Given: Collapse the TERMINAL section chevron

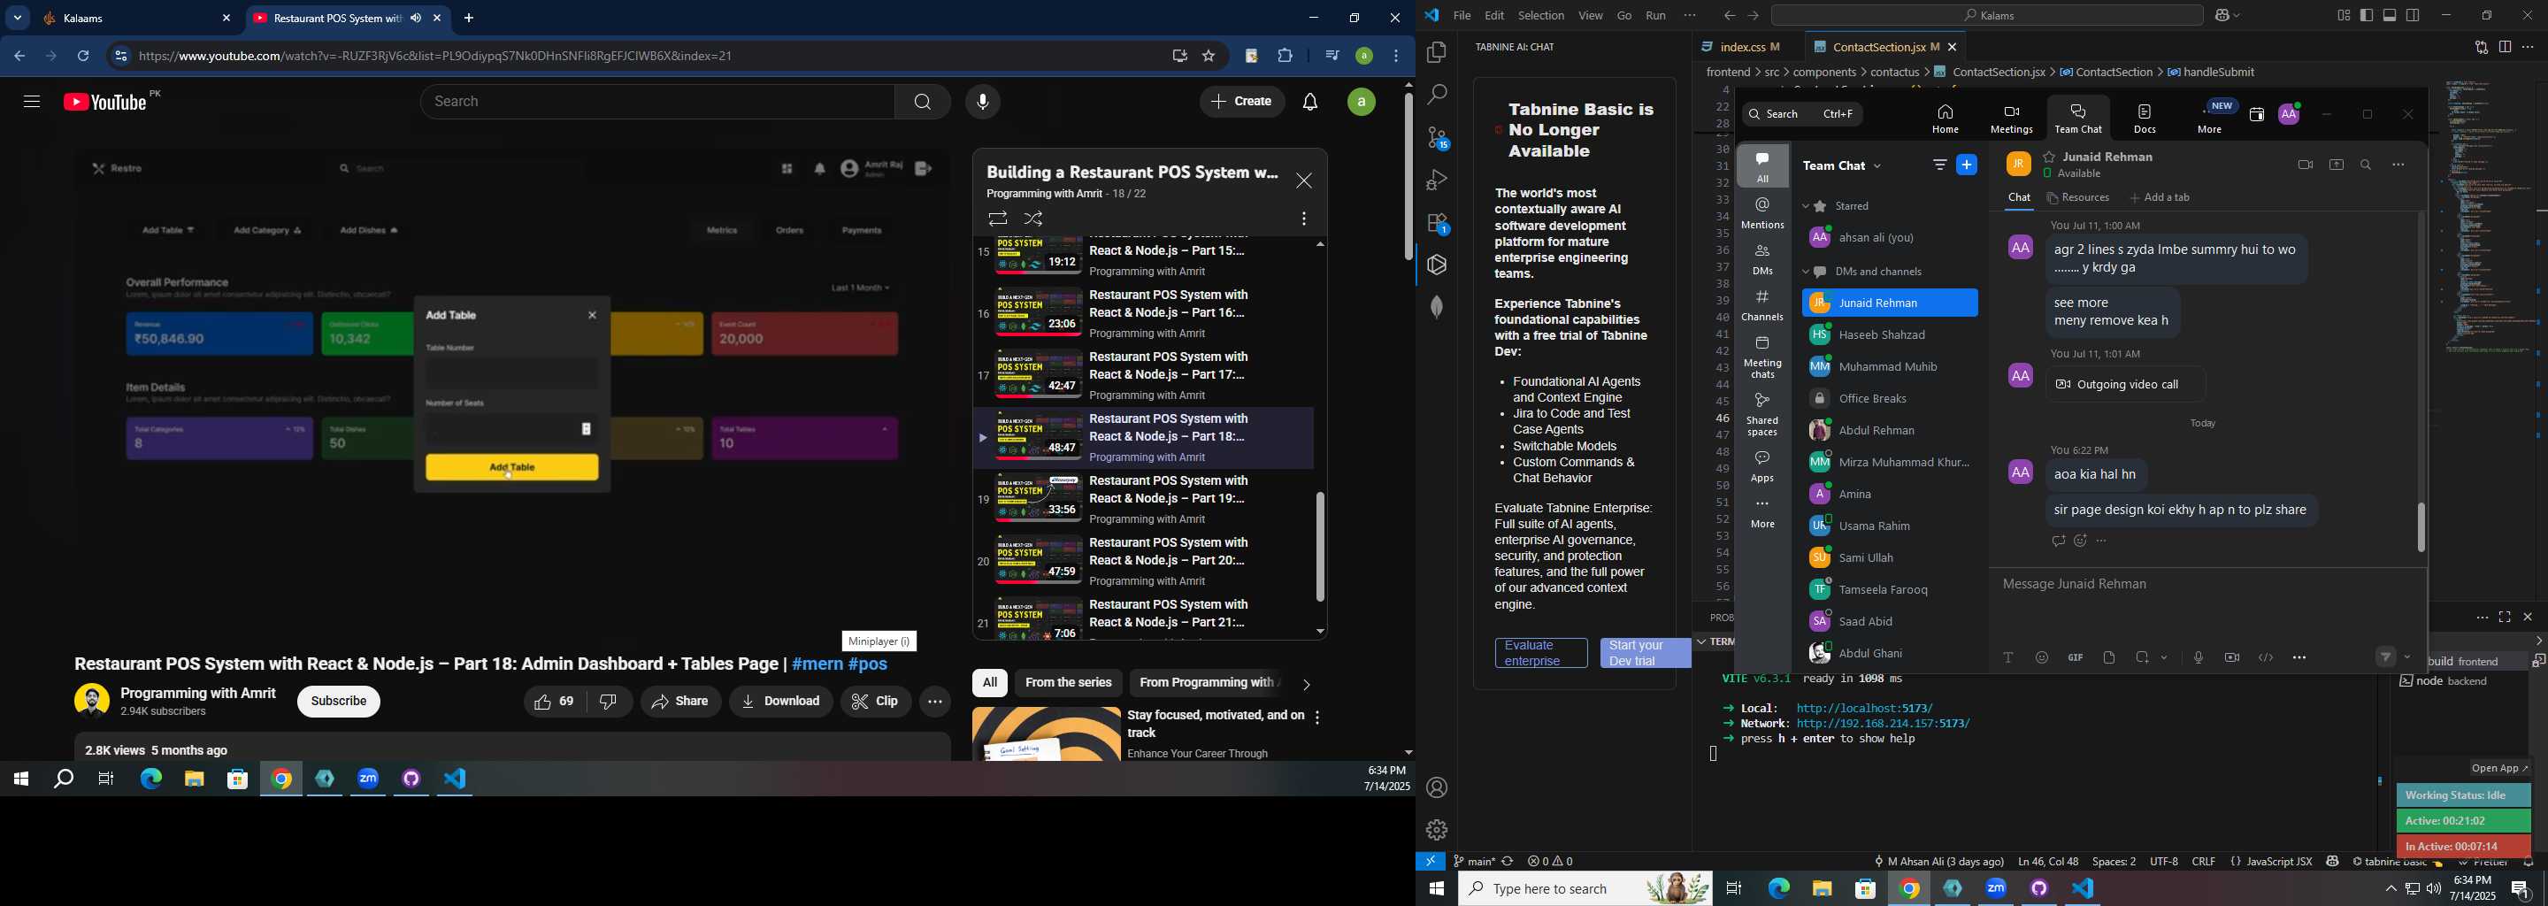Looking at the screenshot, I should click(x=1701, y=642).
